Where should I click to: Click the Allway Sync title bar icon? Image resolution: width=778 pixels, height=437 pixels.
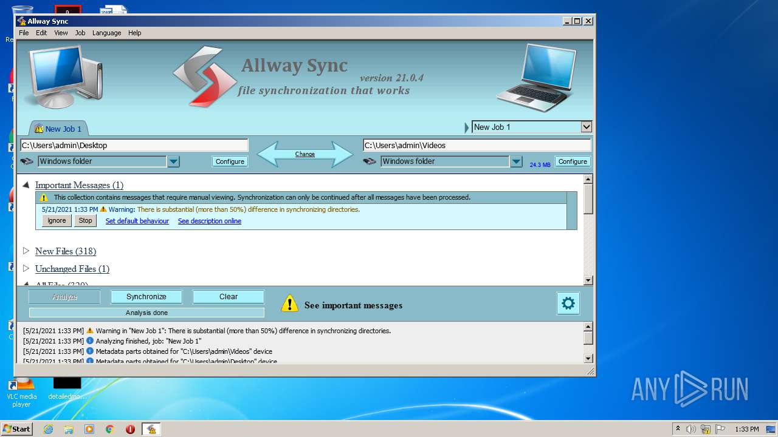22,21
